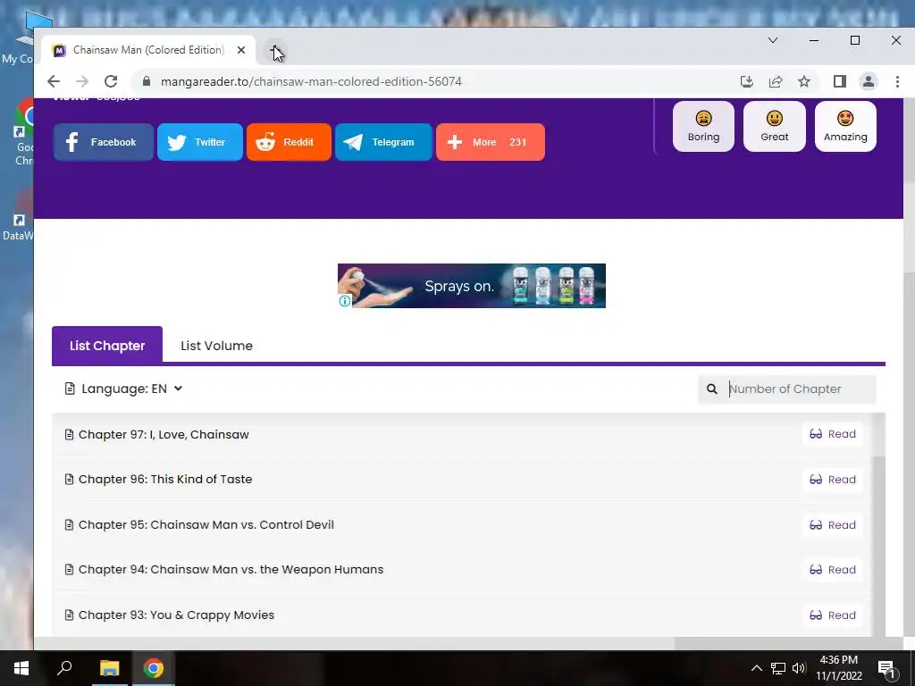The height and width of the screenshot is (686, 915).
Task: Open the ad info icon on banner
Action: (x=345, y=301)
